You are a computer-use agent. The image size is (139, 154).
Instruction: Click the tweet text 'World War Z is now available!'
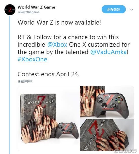[x=59, y=22]
